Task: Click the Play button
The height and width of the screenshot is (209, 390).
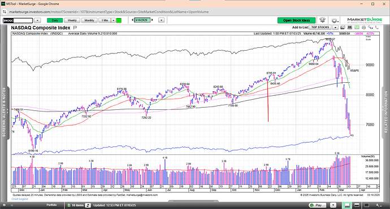Action: 318,205
